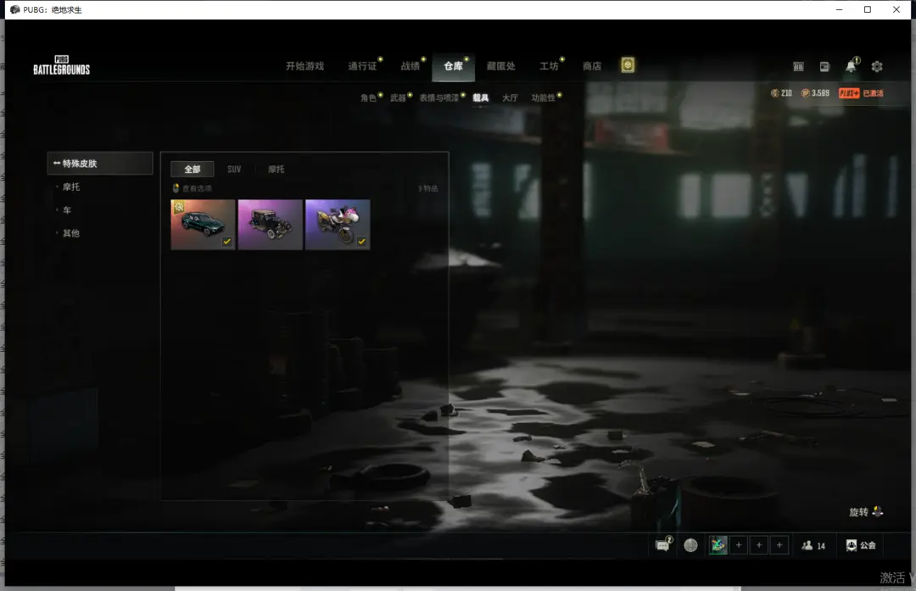This screenshot has height=591, width=916.
Task: Open the friends list showing 14
Action: (x=813, y=545)
